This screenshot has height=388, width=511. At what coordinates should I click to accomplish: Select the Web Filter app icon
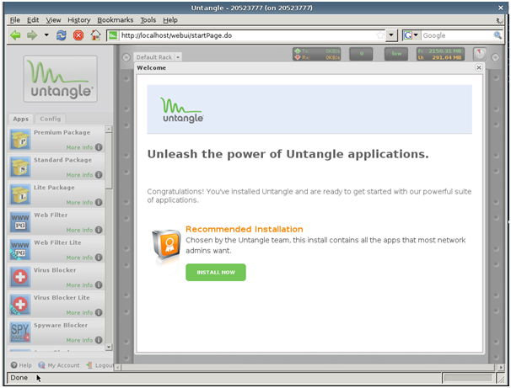pos(20,222)
